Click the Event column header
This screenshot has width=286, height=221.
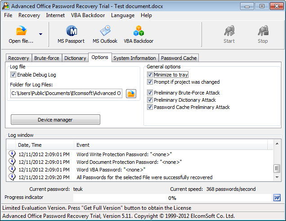[171, 145]
